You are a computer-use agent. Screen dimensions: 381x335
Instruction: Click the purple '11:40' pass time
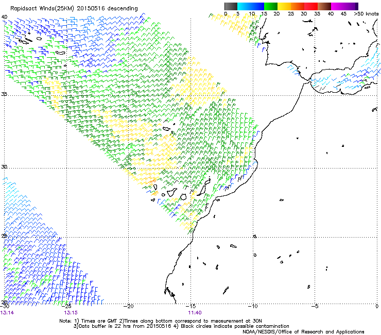[x=195, y=313]
